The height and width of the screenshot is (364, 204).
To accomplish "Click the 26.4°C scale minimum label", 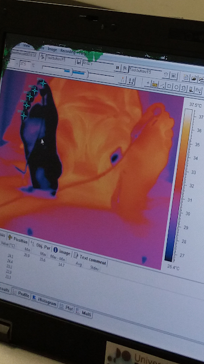I will pyautogui.click(x=173, y=267).
